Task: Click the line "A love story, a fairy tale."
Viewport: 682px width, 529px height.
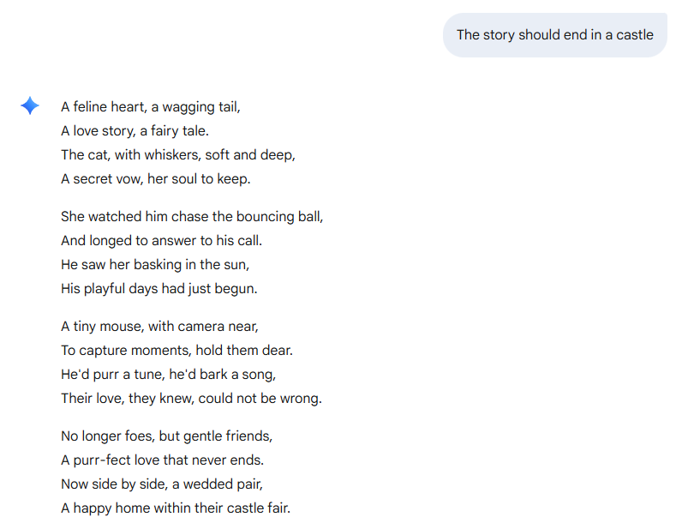Action: click(x=135, y=131)
